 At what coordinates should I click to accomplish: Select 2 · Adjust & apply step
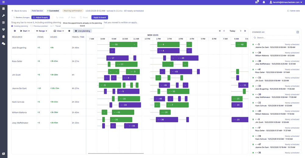41,17
